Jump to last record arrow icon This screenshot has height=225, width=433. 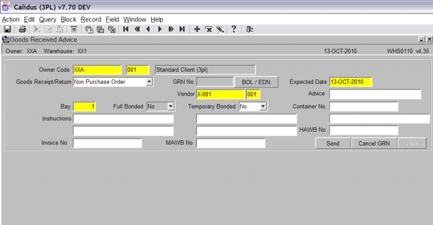[x=182, y=29]
